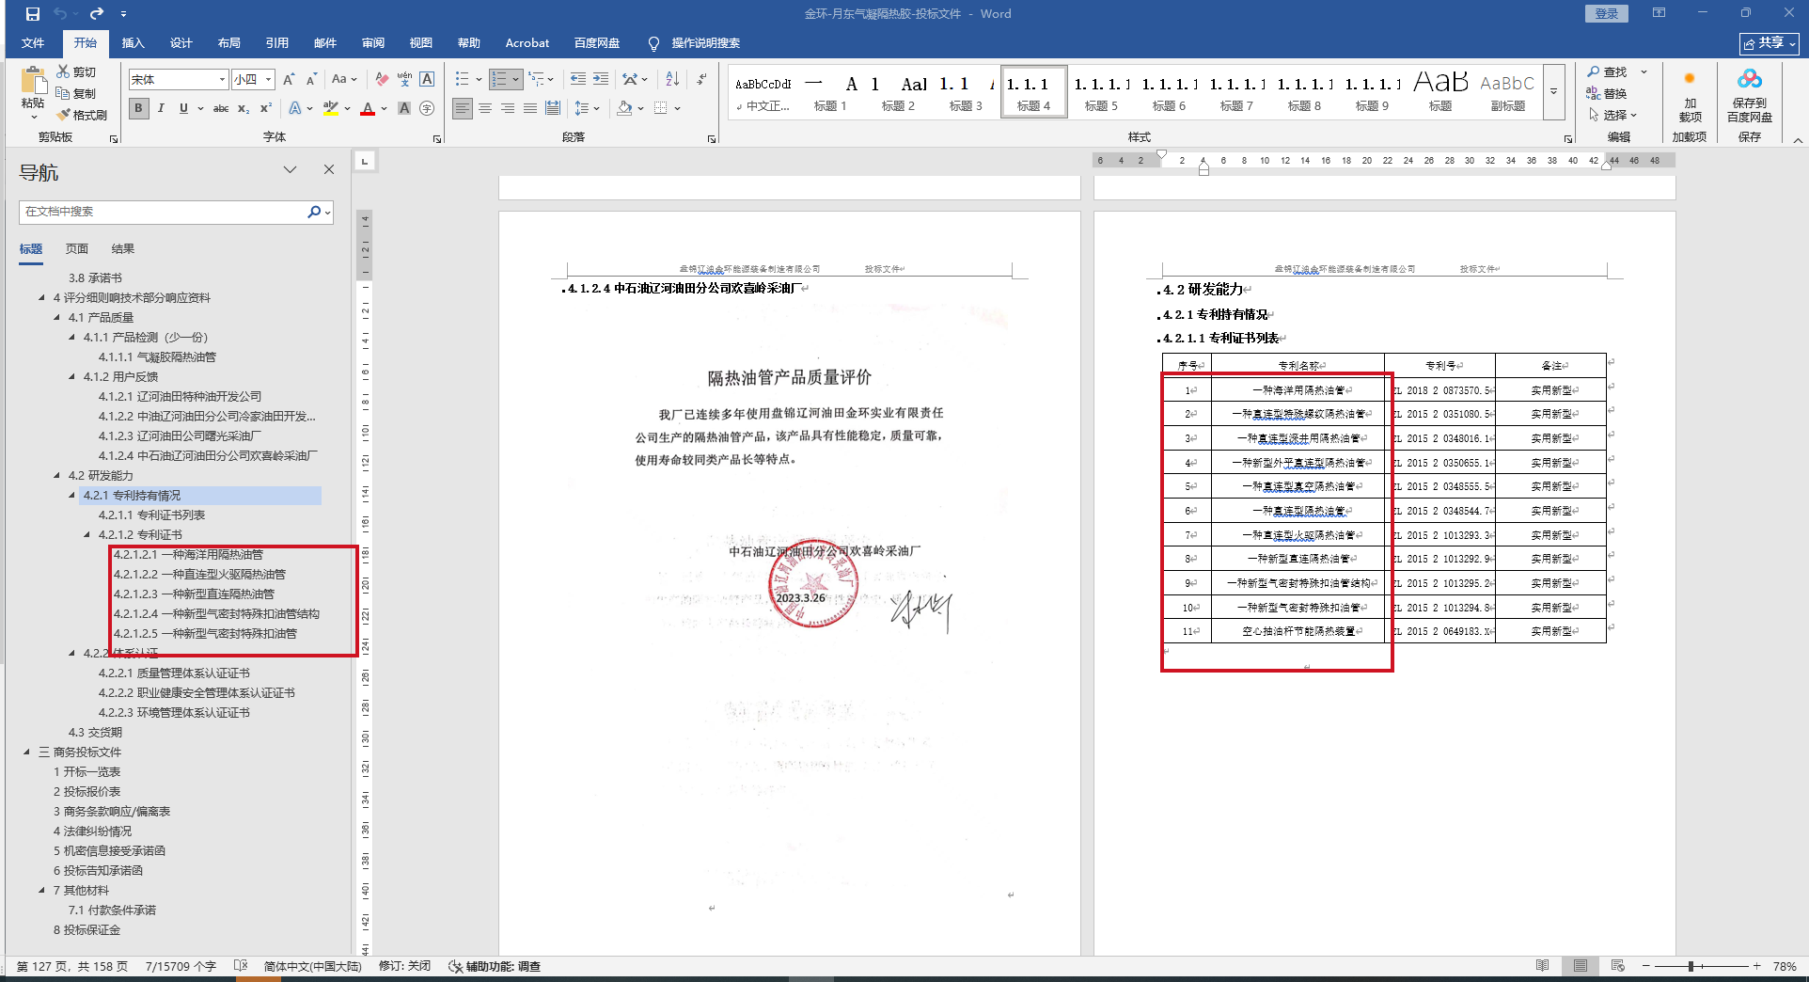Toggle italic formatting
Viewport: 1809px width, 982px height.
point(161,108)
